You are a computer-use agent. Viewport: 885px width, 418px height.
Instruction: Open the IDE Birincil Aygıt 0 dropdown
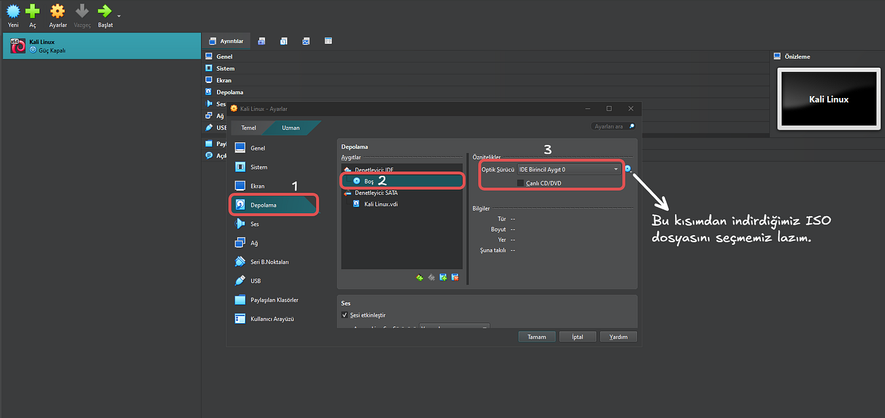569,169
